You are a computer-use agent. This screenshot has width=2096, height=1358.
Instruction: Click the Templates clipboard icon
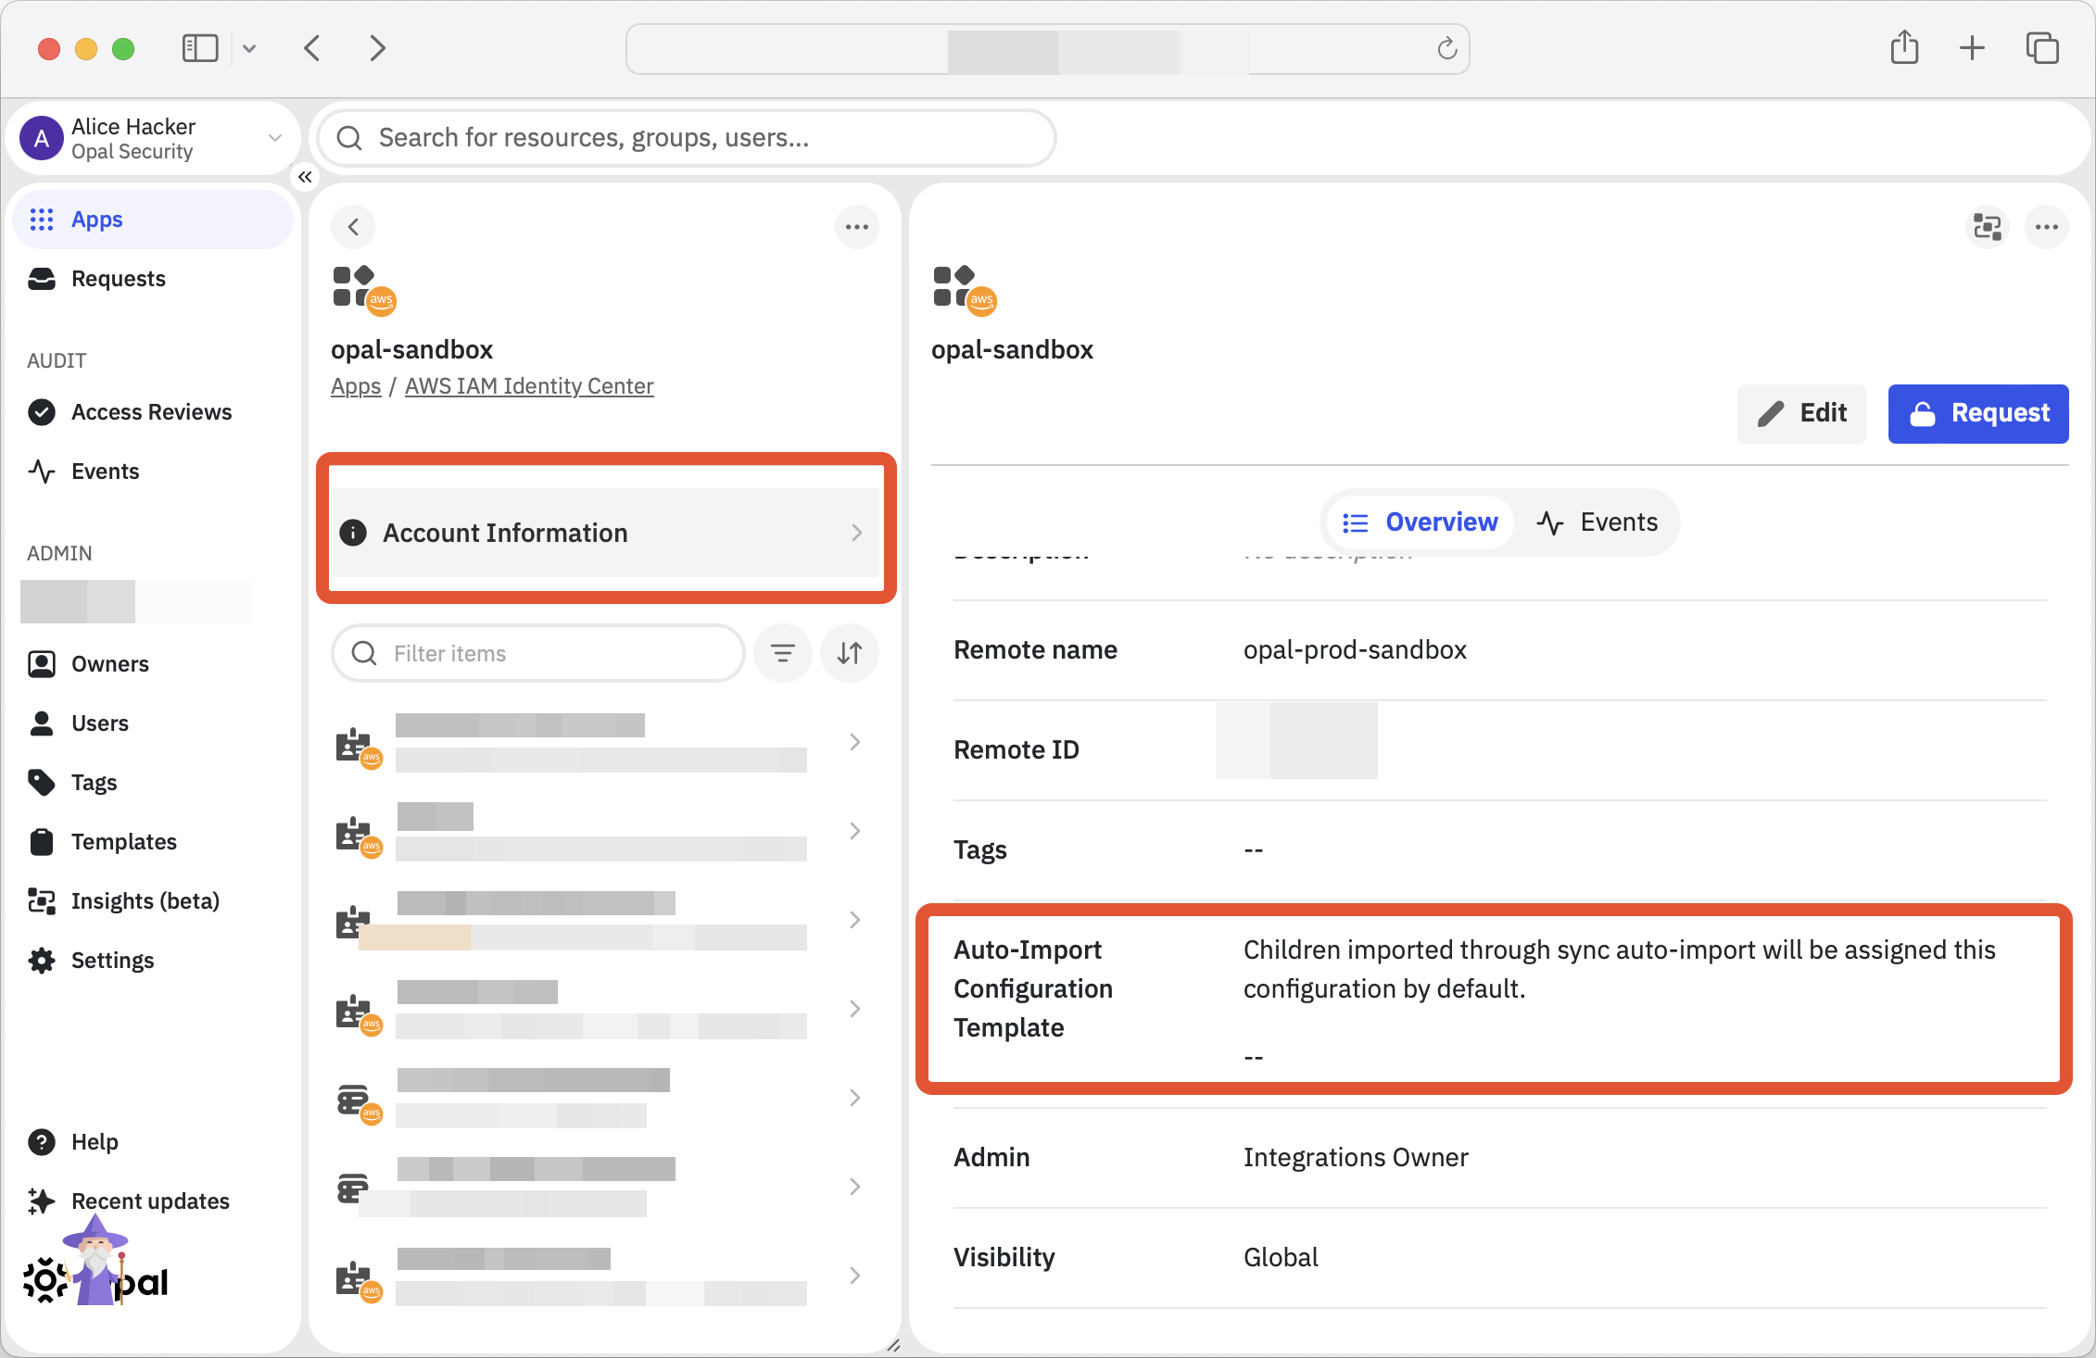pyautogui.click(x=42, y=842)
